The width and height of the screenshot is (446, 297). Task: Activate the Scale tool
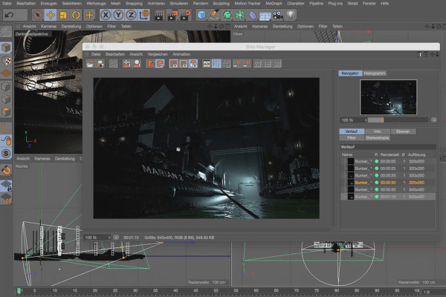click(63, 15)
